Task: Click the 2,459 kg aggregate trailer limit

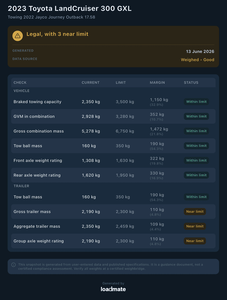Action: click(x=125, y=226)
